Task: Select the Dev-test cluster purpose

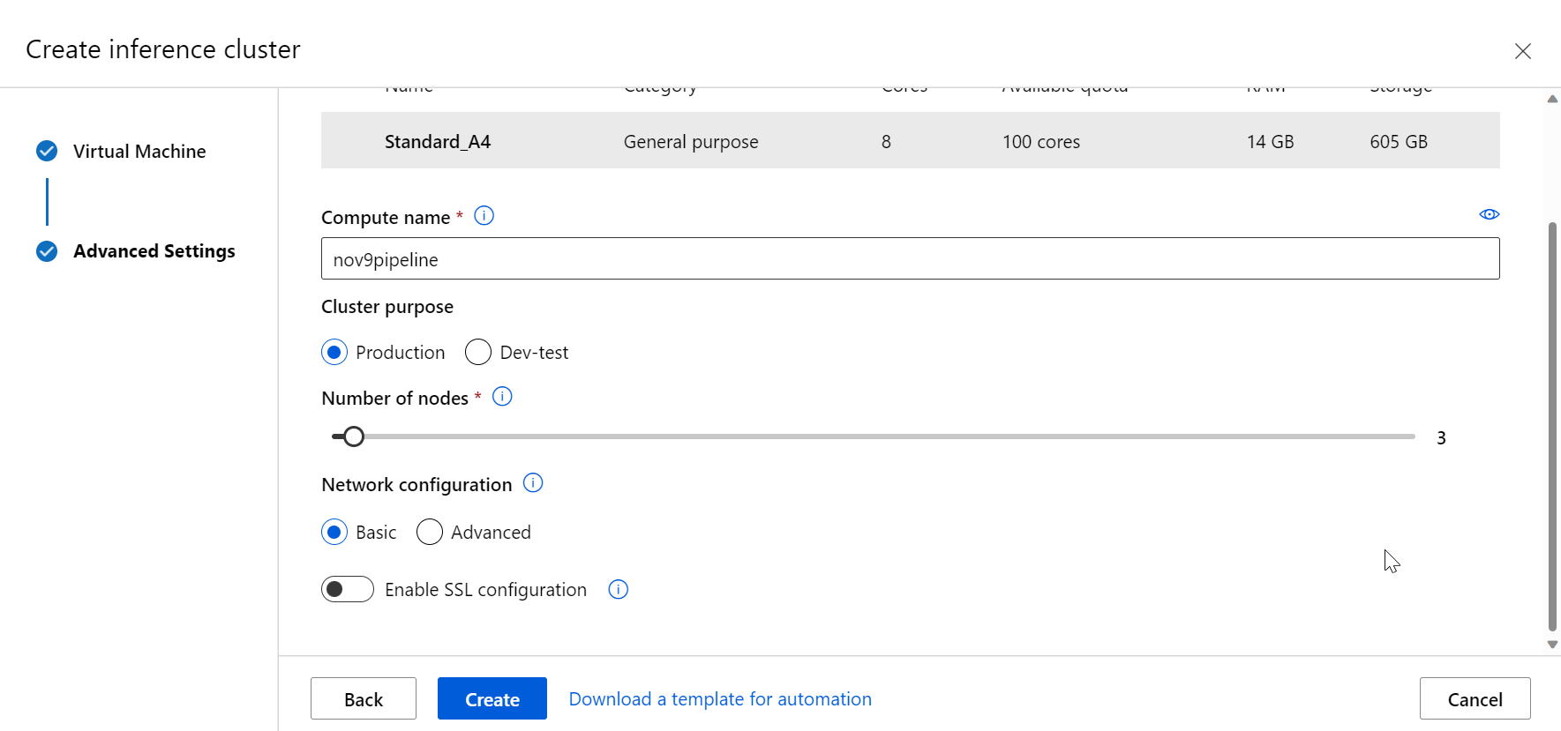Action: coord(478,353)
